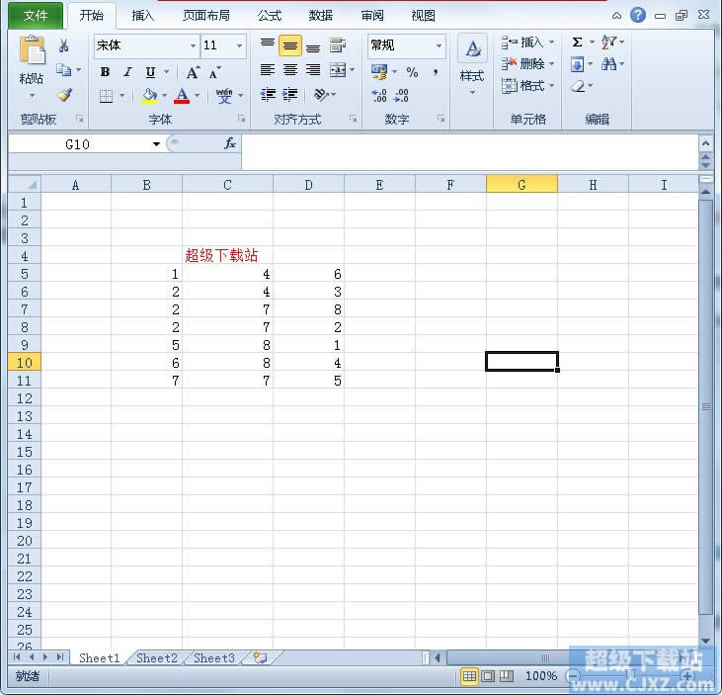Click the Cut scissors icon
This screenshot has width=722, height=695.
pyautogui.click(x=63, y=45)
